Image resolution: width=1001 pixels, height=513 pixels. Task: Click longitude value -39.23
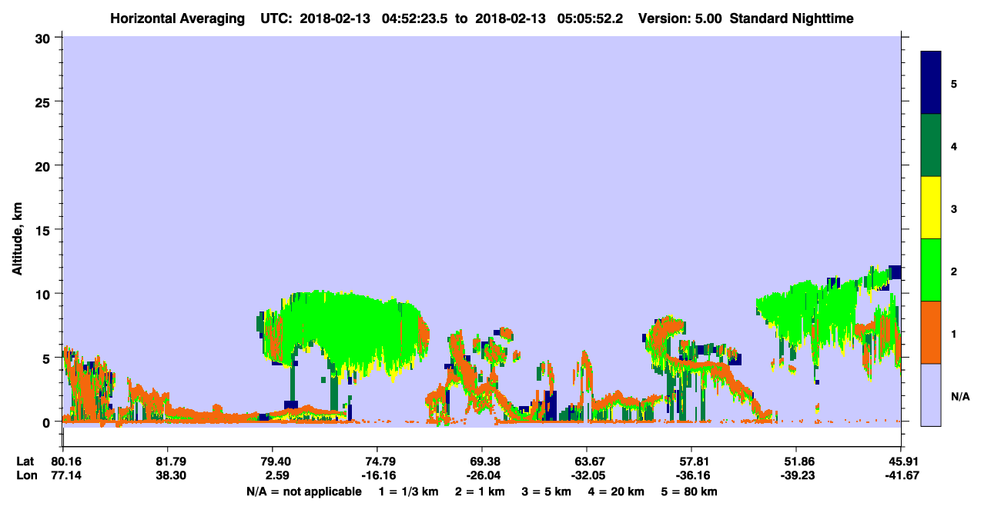796,475
